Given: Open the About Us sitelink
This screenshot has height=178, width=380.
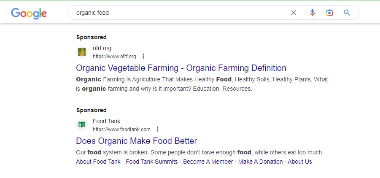Looking at the screenshot, I should (300, 162).
